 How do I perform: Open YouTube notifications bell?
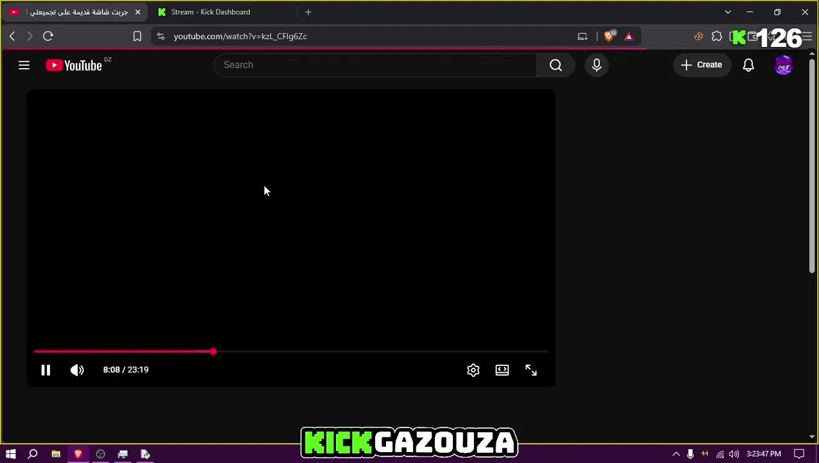click(x=748, y=65)
